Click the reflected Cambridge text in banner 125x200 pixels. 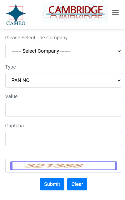pyautogui.click(x=76, y=17)
